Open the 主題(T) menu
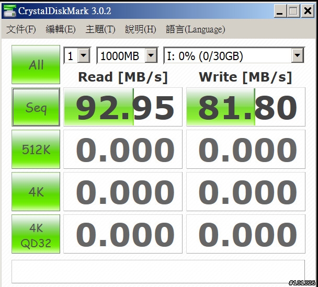This screenshot has width=318, height=287. click(x=100, y=29)
